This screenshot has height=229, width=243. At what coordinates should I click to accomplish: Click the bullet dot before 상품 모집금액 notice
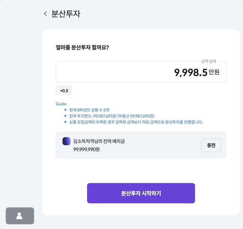(x=65, y=122)
